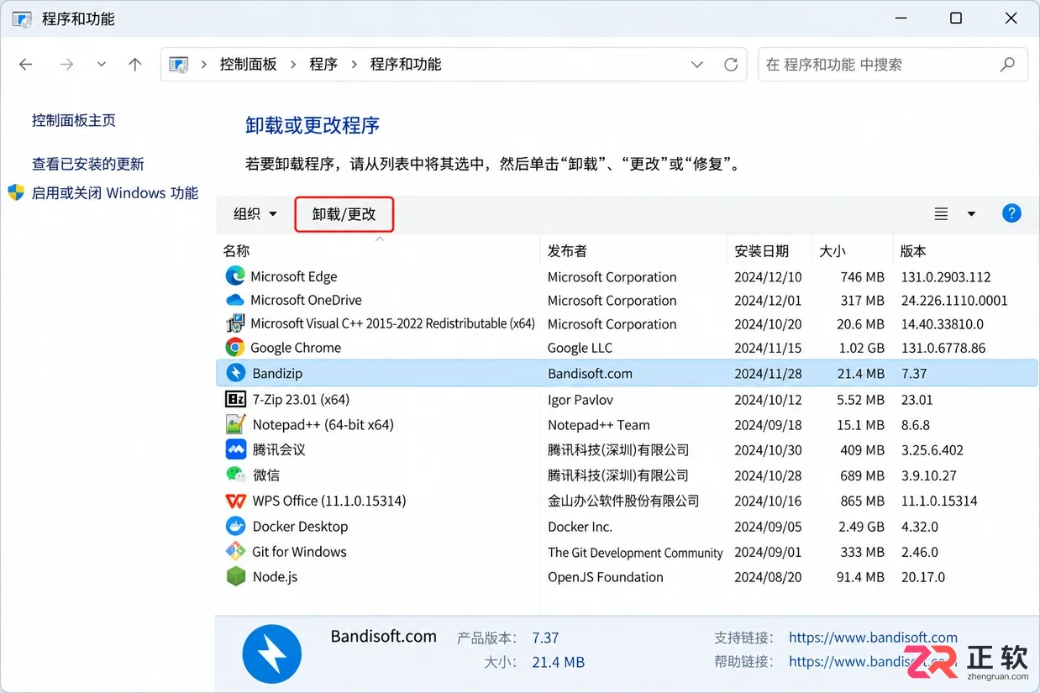Screen dimensions: 1040x693
Task: Open the view options dropdown arrow
Action: click(x=971, y=214)
